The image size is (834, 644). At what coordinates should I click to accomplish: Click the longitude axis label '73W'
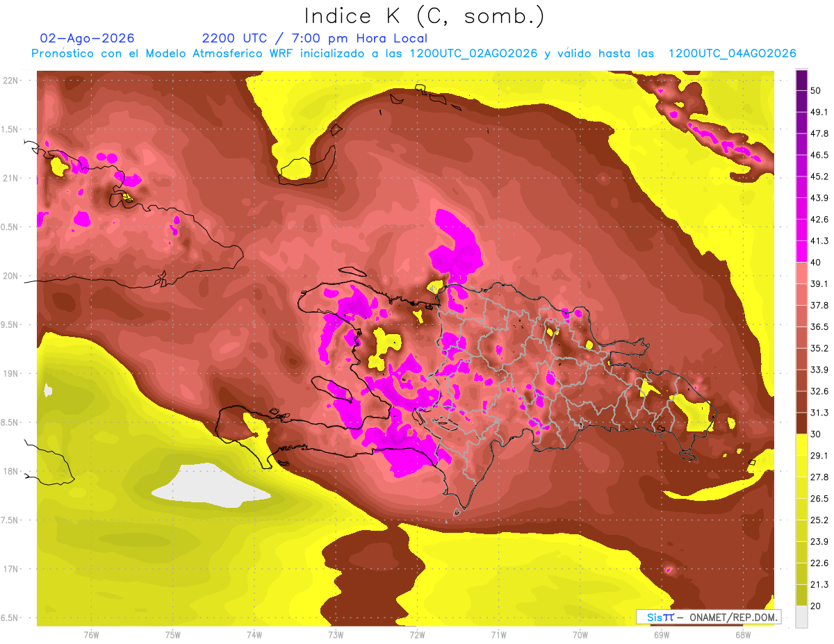pos(336,635)
